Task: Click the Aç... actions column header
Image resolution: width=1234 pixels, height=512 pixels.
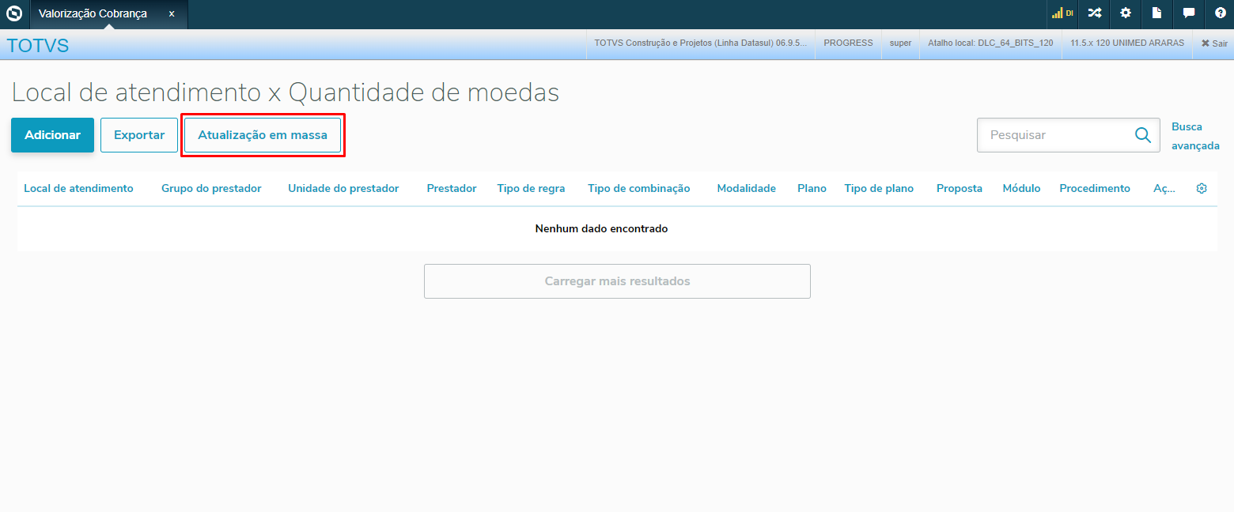Action: 1164,188
